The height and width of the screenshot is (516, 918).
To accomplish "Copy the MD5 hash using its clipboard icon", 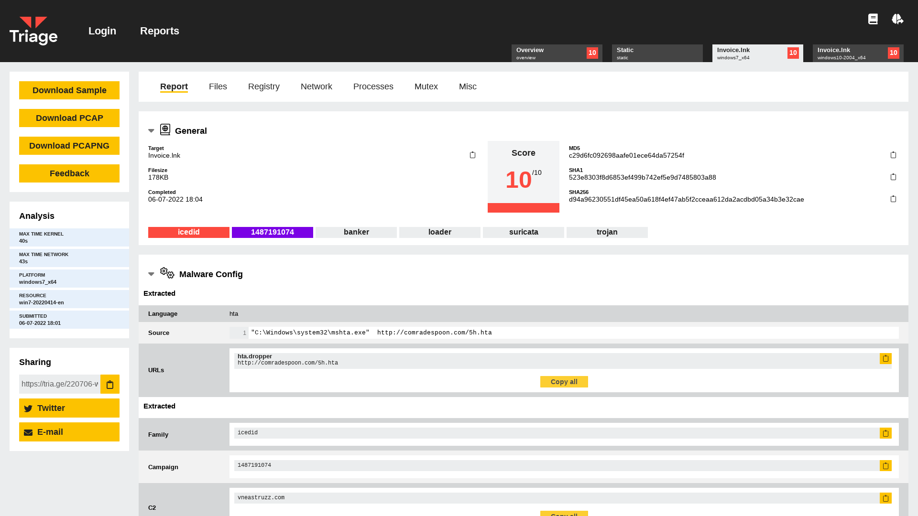I will coord(894,155).
